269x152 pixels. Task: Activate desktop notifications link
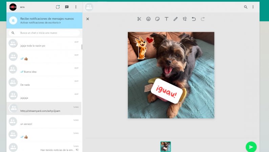40,23
